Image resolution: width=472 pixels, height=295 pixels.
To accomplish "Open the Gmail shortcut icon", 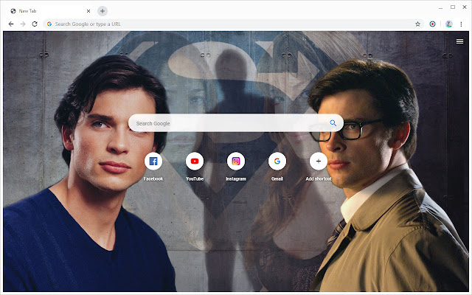I will click(x=277, y=162).
